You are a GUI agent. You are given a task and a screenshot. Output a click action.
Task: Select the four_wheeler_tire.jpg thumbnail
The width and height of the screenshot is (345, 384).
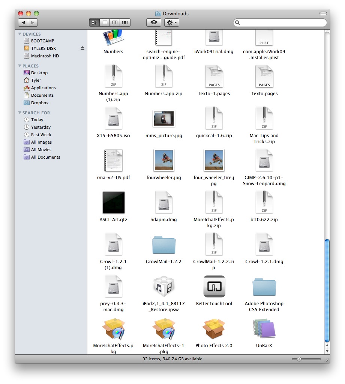[x=214, y=160]
